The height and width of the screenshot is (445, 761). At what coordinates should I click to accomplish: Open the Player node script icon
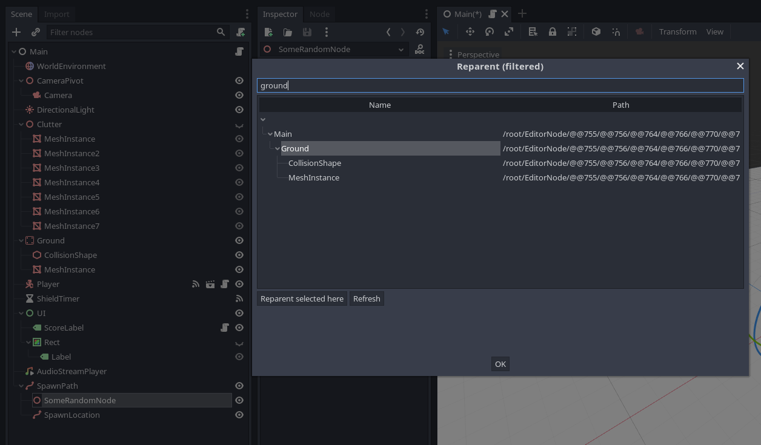[225, 284]
